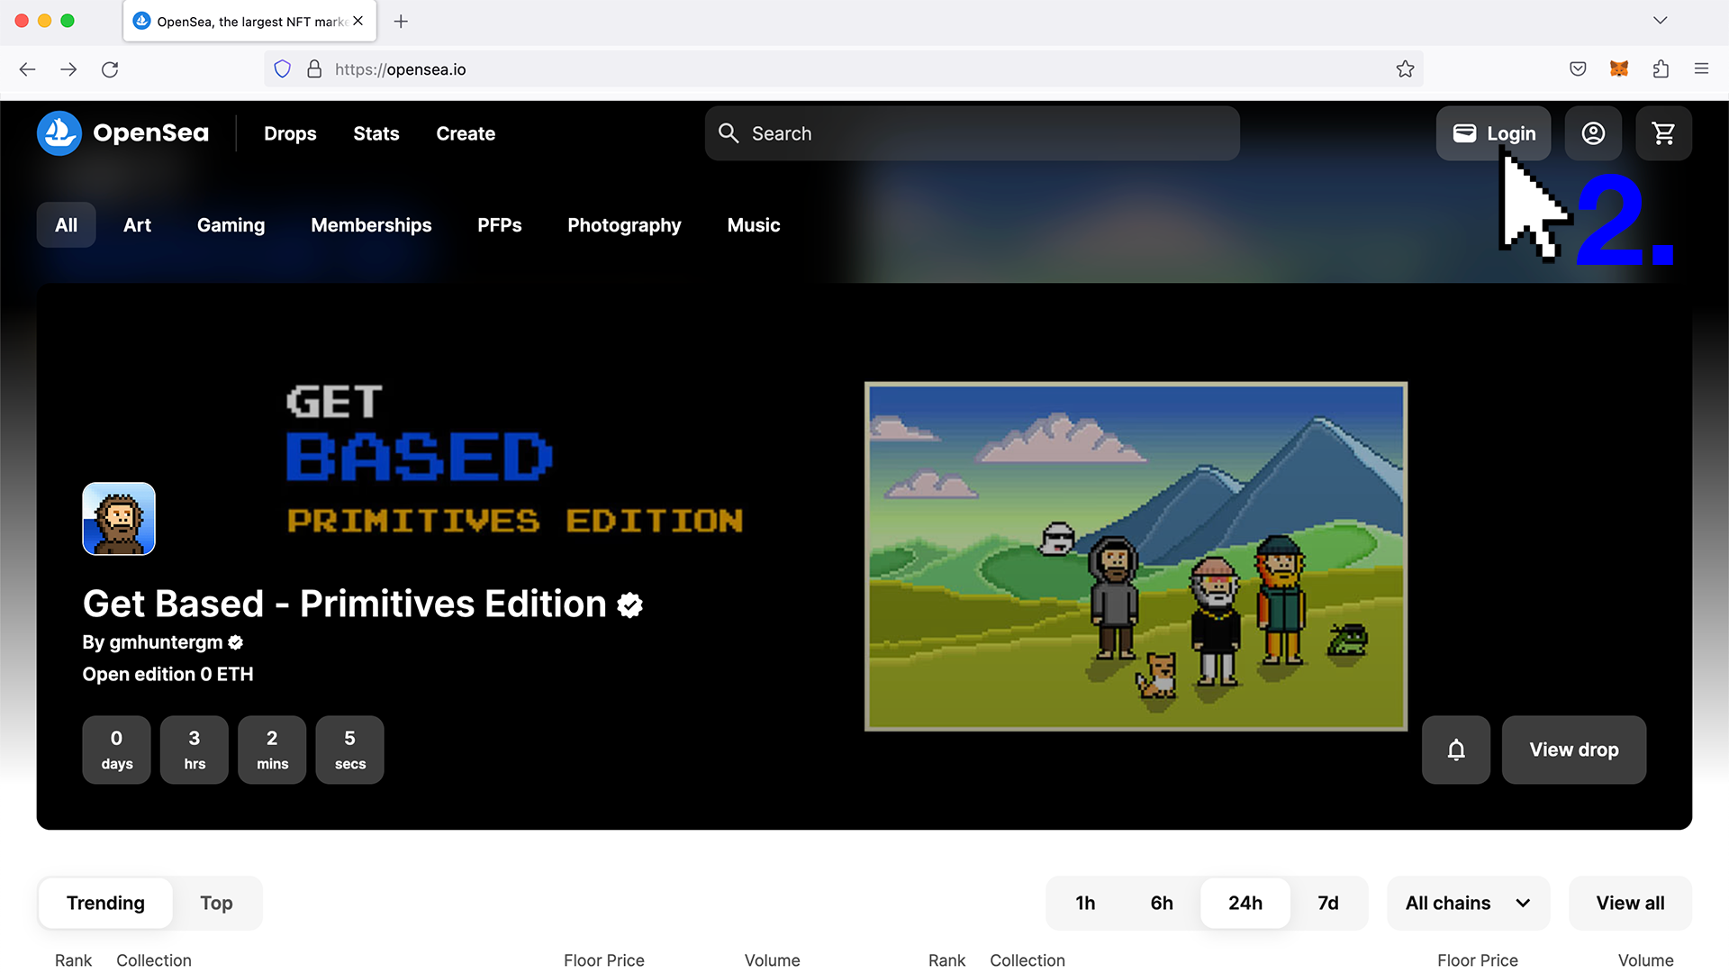Viewport: 1729px width, 973px height.
Task: Open the Pocket save icon
Action: (1578, 69)
